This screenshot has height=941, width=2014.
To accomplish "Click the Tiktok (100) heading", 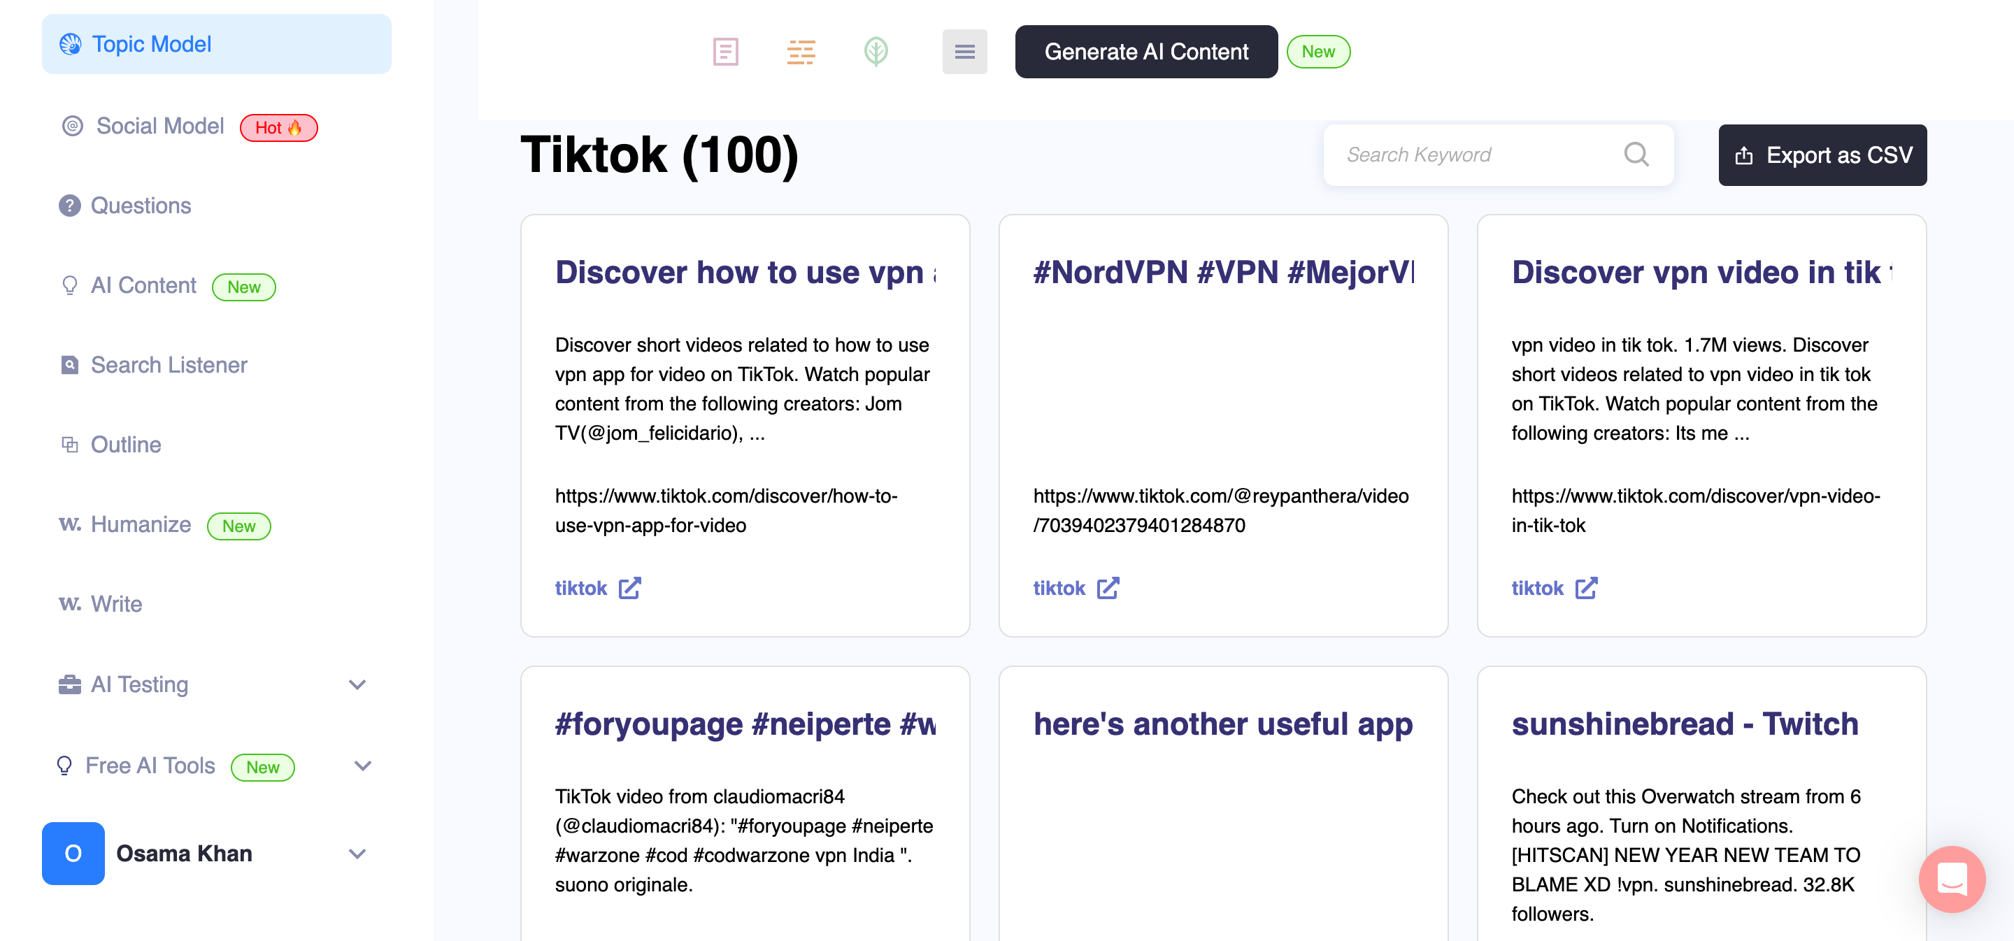I will [x=659, y=155].
